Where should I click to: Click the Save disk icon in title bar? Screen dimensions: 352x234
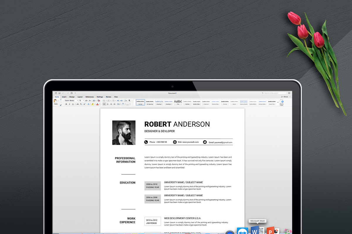click(60, 93)
